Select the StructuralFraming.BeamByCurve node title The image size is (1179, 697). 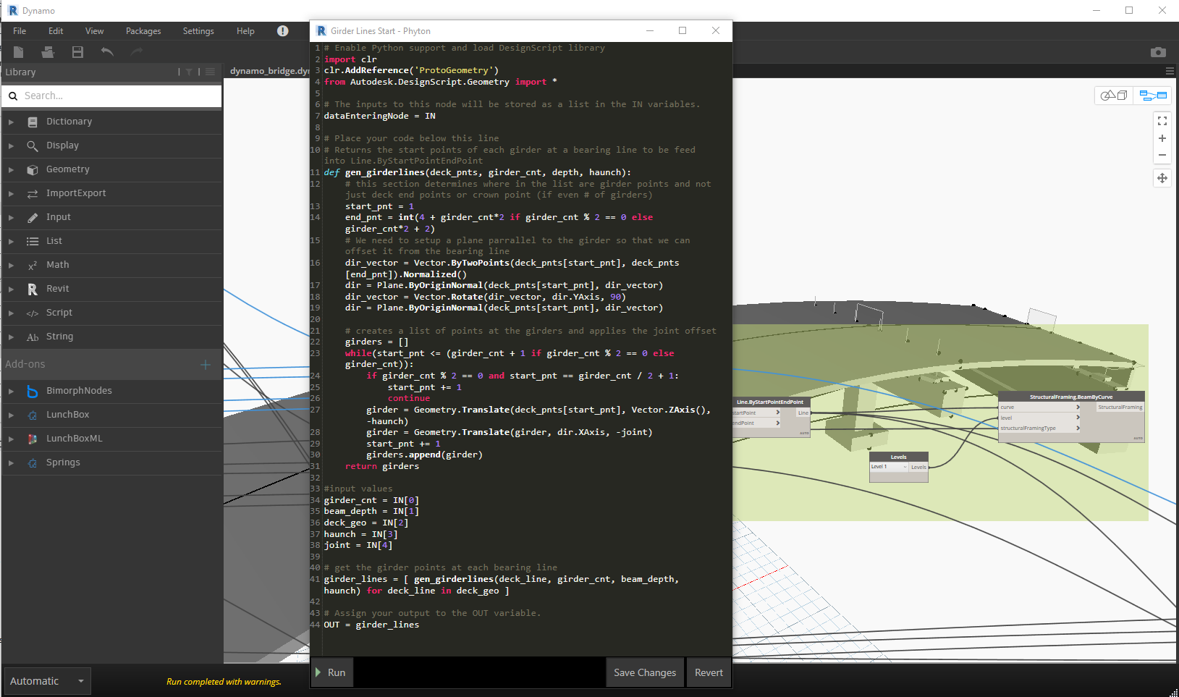[x=1071, y=397]
